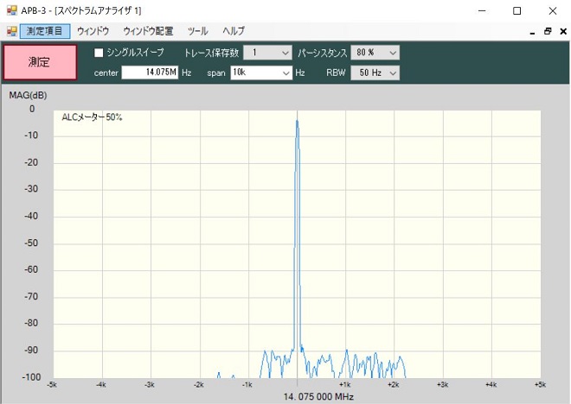Open the ウィンドウ配置 menu
The image size is (571, 404).
[x=148, y=31]
